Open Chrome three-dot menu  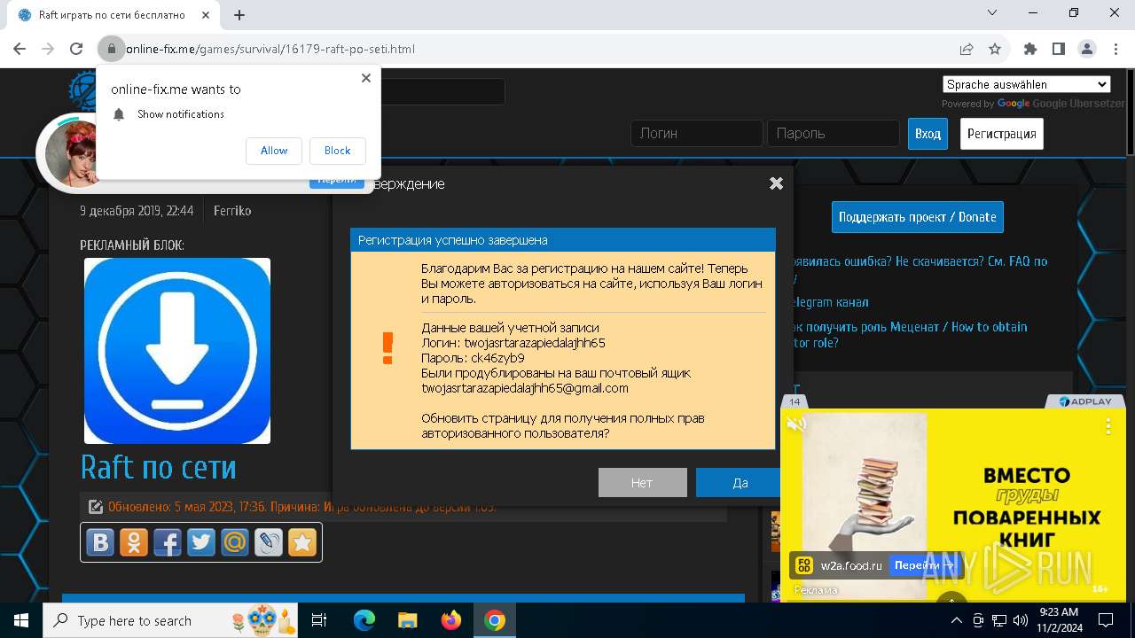[1115, 49]
